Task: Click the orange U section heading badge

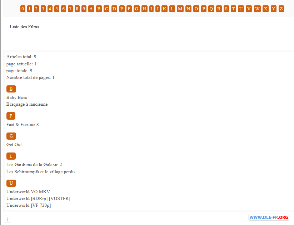Action: coord(11,183)
